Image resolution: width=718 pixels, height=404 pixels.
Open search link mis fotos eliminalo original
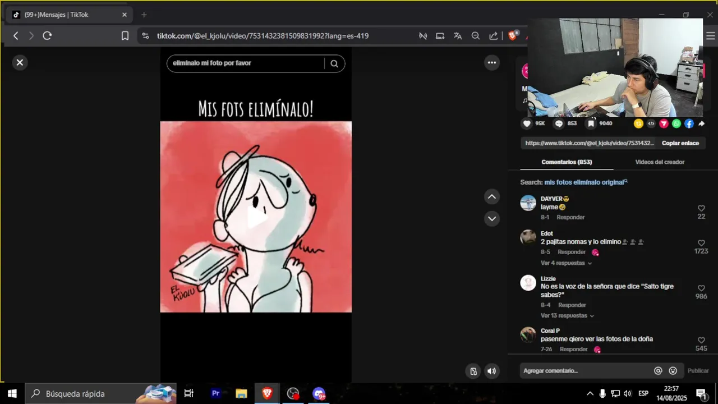(x=586, y=182)
